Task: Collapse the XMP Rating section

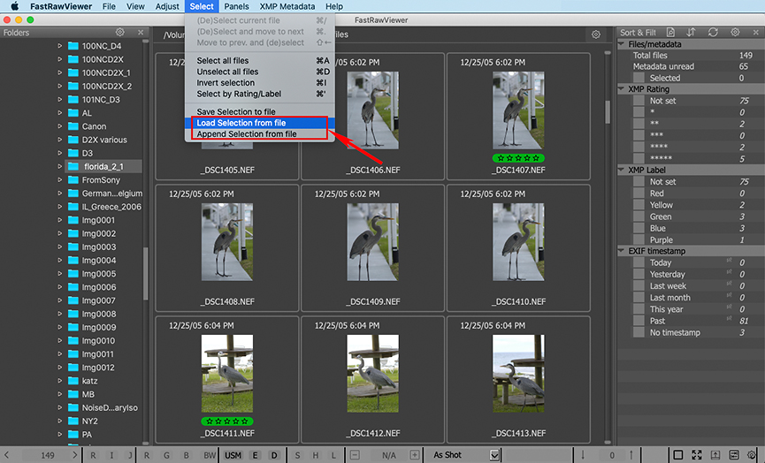Action: tap(622, 89)
